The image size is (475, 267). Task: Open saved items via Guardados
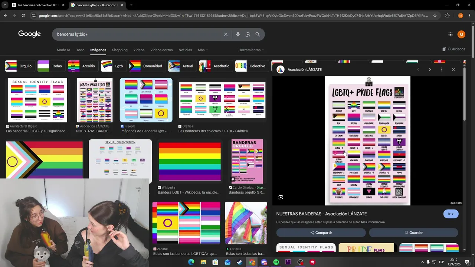454,49
